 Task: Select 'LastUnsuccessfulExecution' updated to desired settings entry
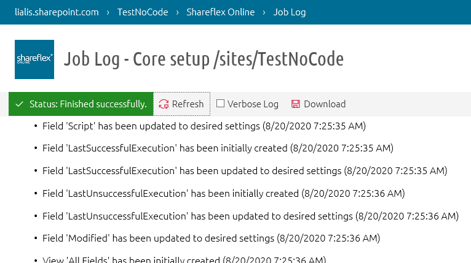click(250, 216)
